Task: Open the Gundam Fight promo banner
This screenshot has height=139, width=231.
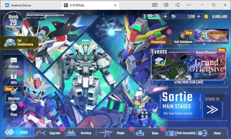Action: (x=212, y=36)
